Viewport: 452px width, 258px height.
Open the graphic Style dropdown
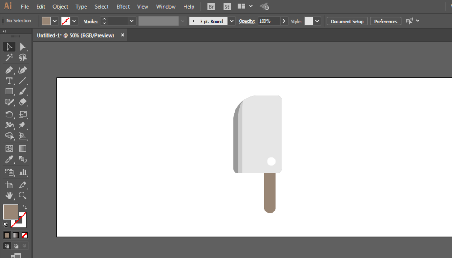[x=317, y=21]
